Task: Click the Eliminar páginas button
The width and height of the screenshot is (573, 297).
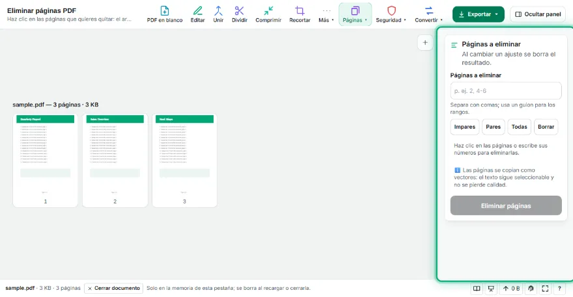Action: pos(506,206)
